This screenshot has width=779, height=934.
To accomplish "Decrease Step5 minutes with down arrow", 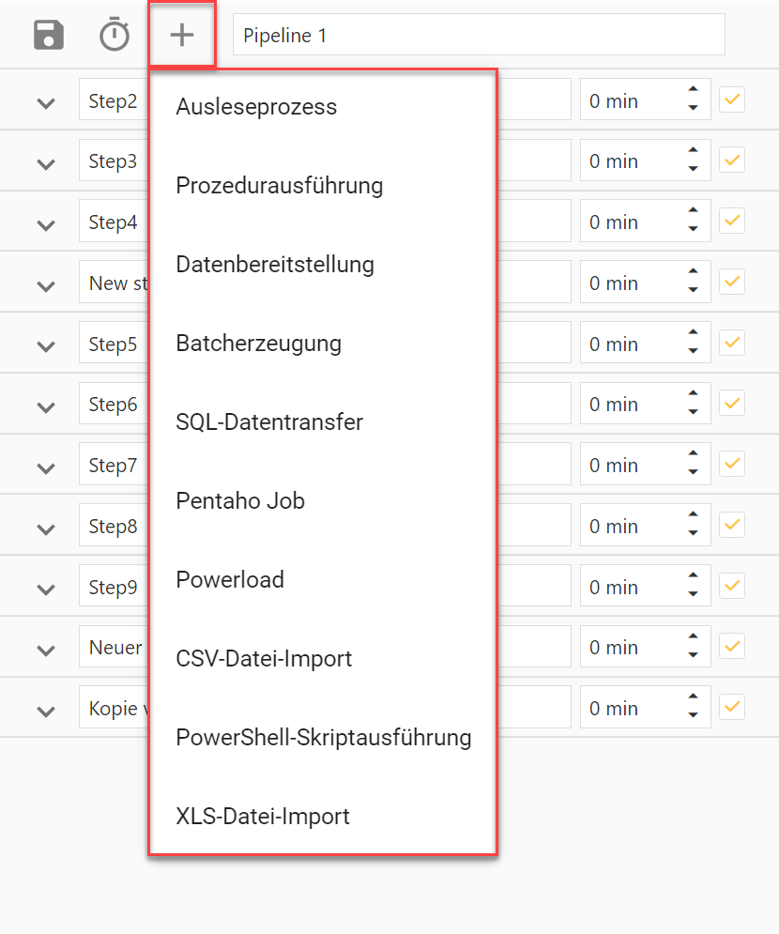I will coord(693,351).
